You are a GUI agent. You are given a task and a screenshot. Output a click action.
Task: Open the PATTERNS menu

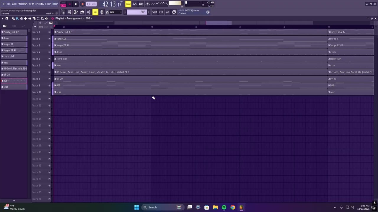click(22, 4)
